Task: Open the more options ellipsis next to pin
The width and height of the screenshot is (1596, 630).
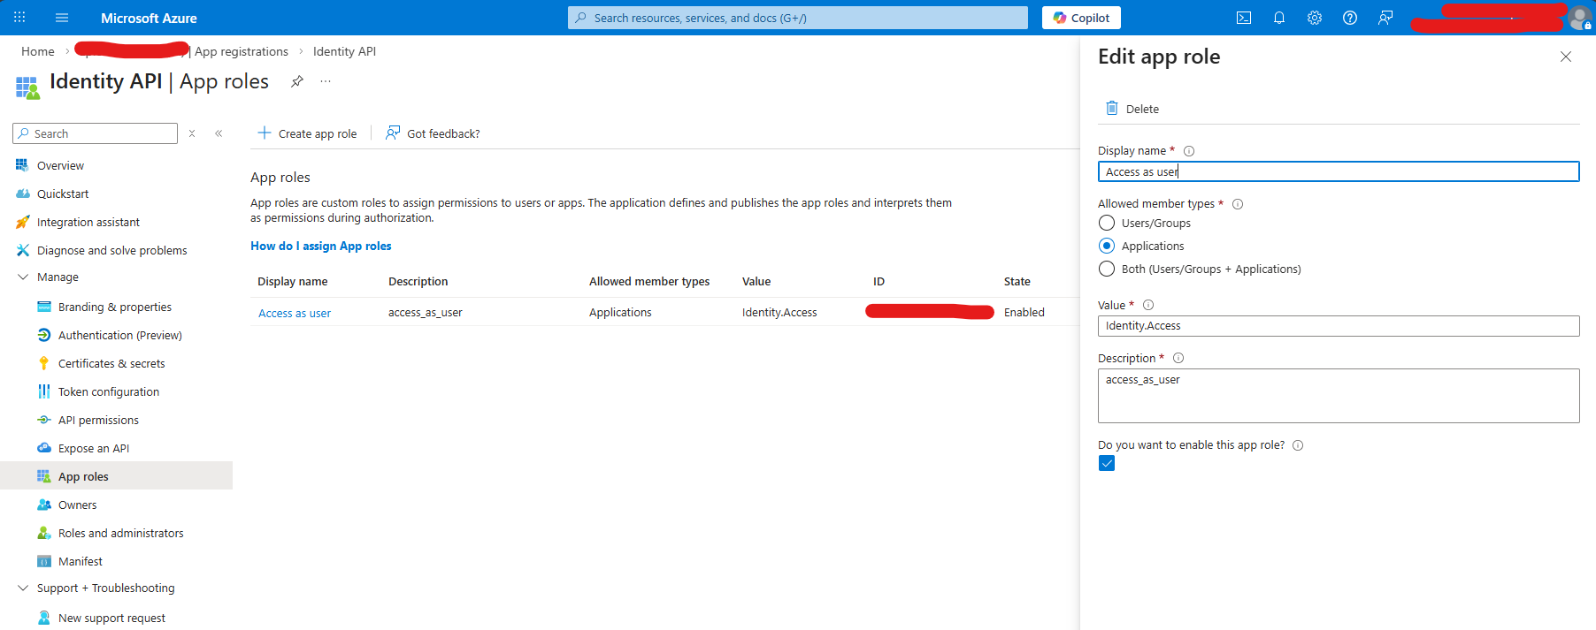Action: coord(326,81)
